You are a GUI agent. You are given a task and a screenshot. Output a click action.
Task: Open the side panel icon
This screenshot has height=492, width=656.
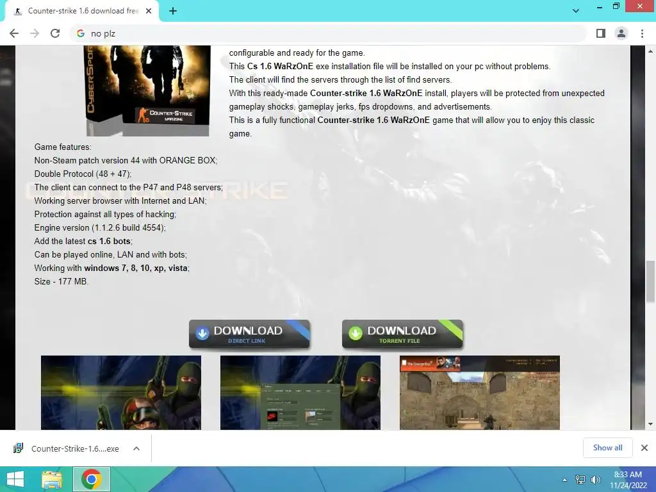pos(601,33)
